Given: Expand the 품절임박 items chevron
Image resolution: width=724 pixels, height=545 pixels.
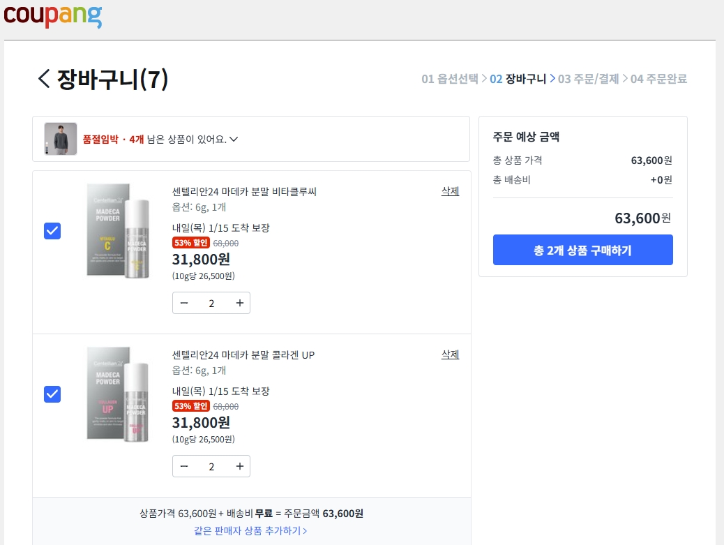Looking at the screenshot, I should [234, 139].
